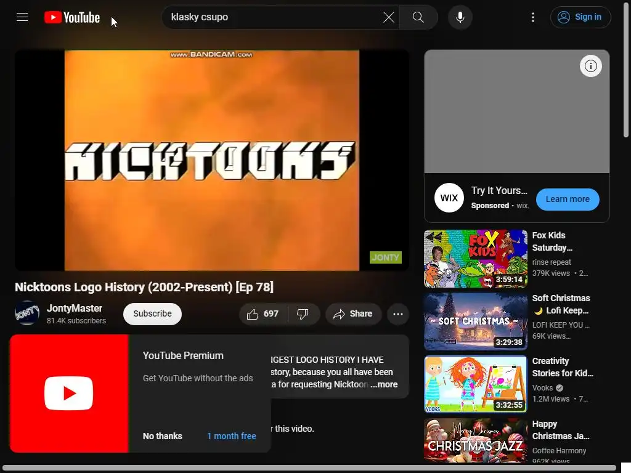Click rinse repeat channel name
Screen dimensions: 631x473
click(552, 262)
